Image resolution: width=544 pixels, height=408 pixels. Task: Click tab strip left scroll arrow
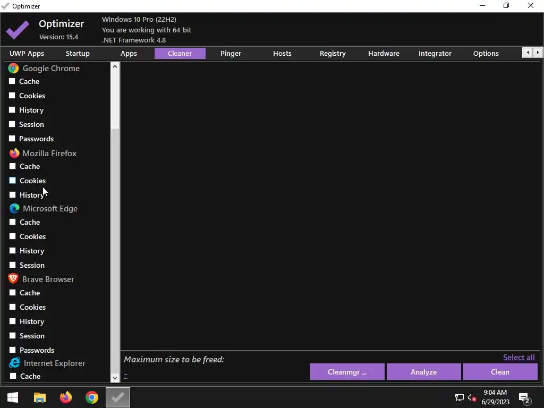pyautogui.click(x=528, y=53)
